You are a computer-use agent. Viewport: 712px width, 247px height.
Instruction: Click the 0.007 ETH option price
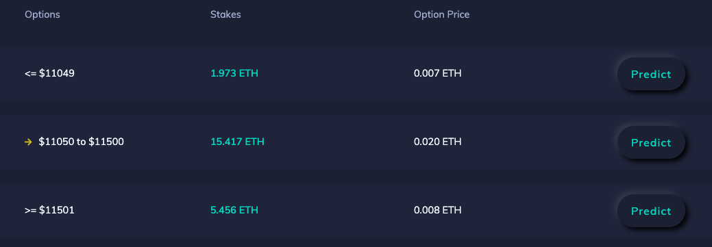coord(438,73)
